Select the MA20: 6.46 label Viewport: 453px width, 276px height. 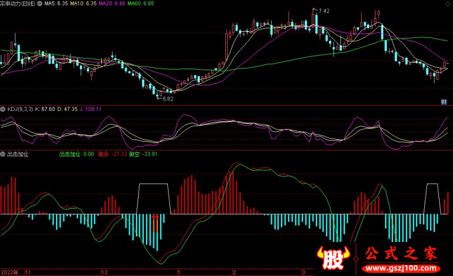(112, 4)
